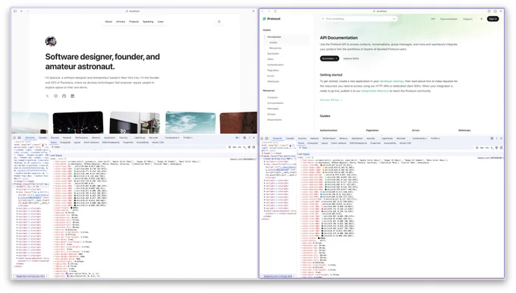Go back in the left browser window
This screenshot has height=293, width=516.
(21, 11)
